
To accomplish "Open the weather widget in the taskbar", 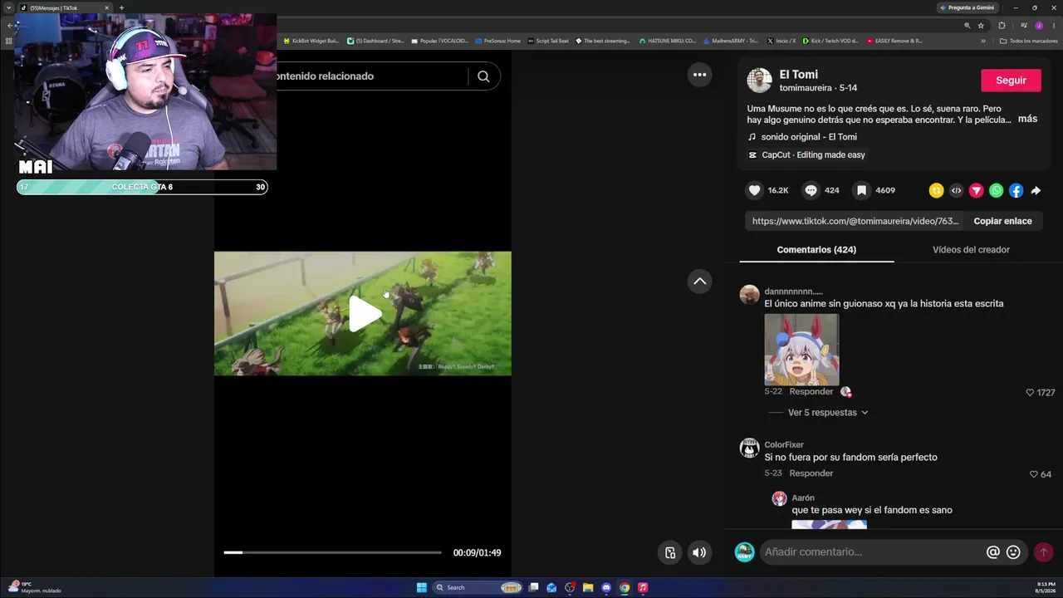I will (35, 587).
